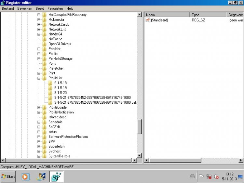
Task: Collapse the ProfileList key
Action: point(39,78)
